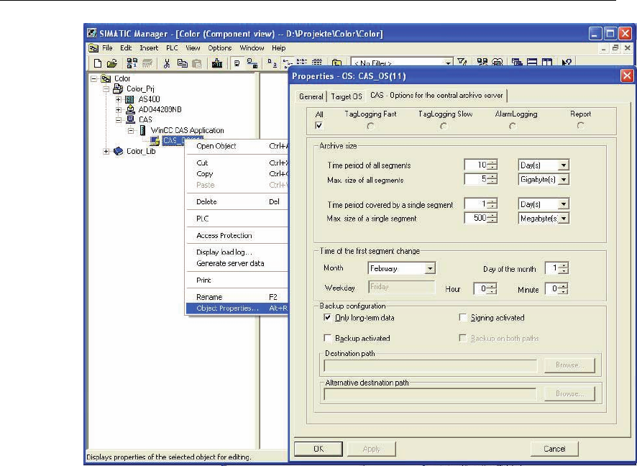Click the AS400 station icon in tree
Viewport: 637px width, 466px height.
tap(129, 99)
